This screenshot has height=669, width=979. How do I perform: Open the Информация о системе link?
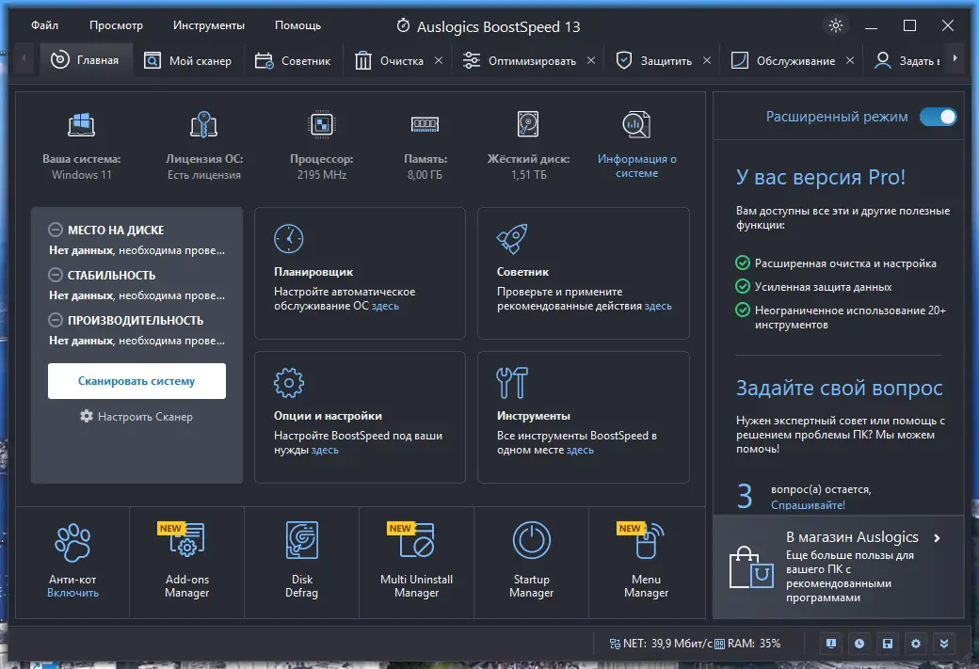coord(637,166)
